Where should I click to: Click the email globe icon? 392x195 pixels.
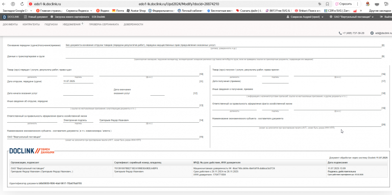(372, 33)
